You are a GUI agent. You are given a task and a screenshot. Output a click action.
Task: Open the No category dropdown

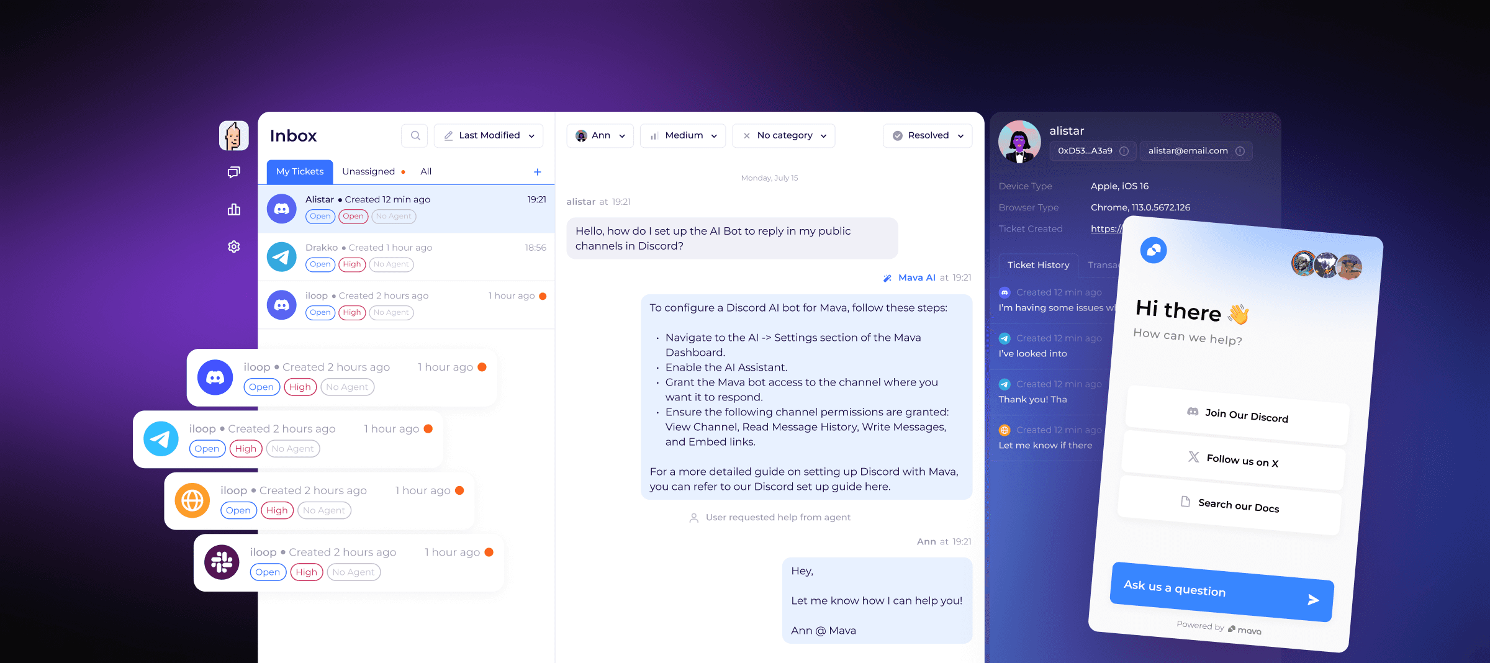click(783, 135)
